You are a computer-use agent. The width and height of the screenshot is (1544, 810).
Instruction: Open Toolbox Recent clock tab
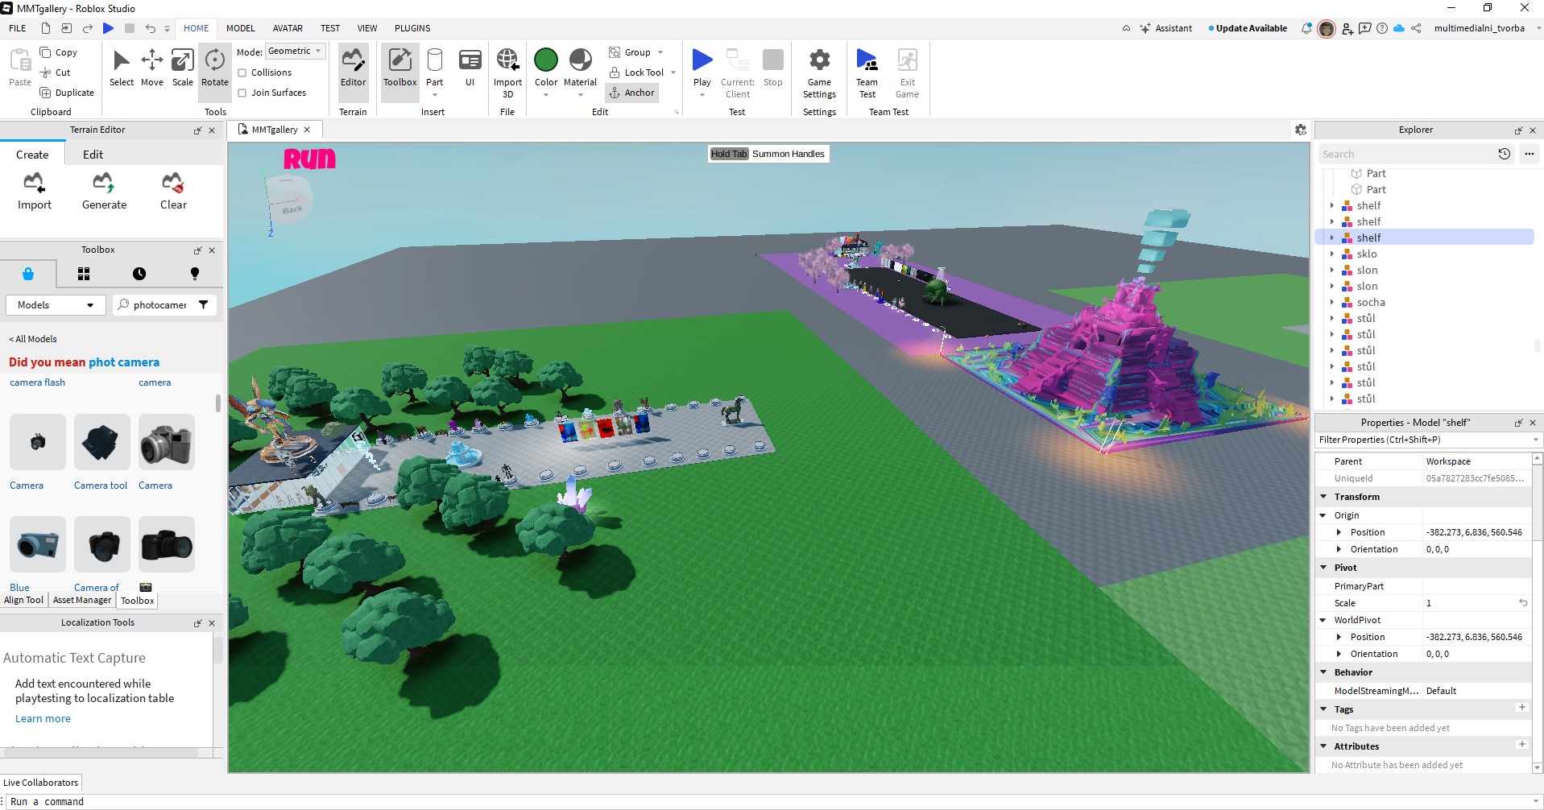pyautogui.click(x=139, y=274)
